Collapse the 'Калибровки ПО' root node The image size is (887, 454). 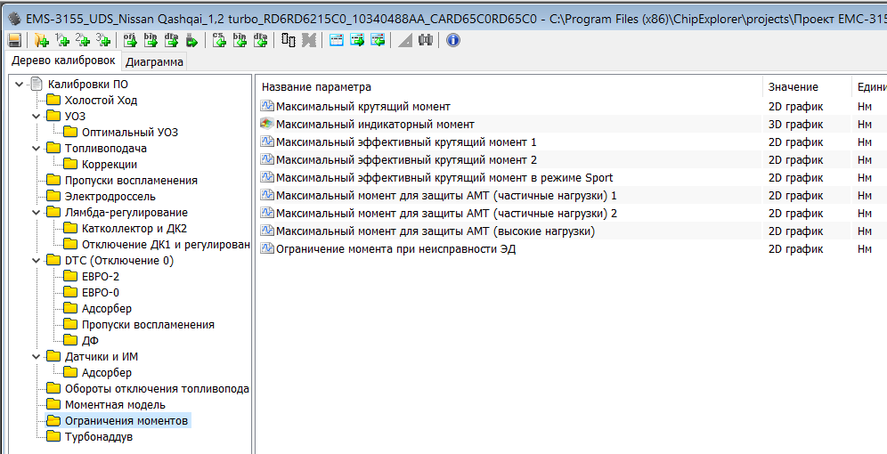(20, 85)
